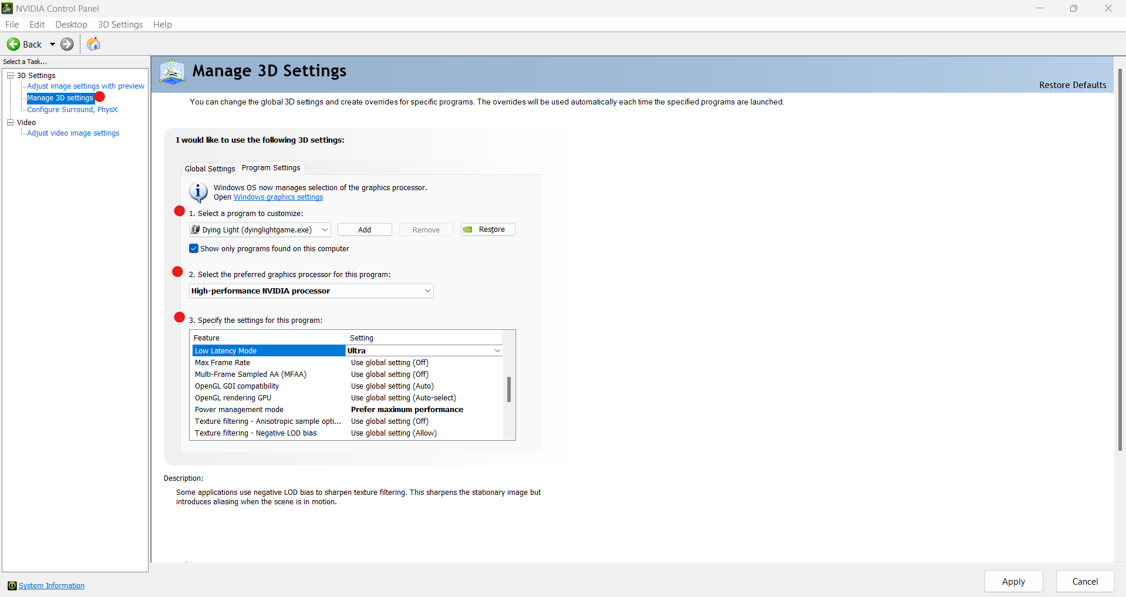Viewport: 1126px width, 597px height.
Task: Click the Apply button
Action: (1014, 581)
